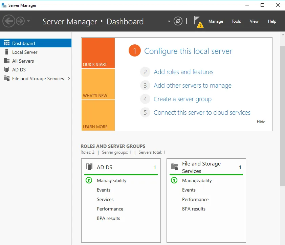Click the back navigation arrow

point(9,21)
